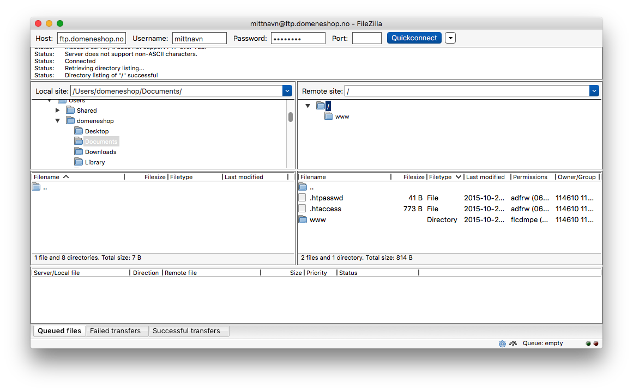Click the .htpasswd file icon
633x392 pixels.
(x=302, y=198)
